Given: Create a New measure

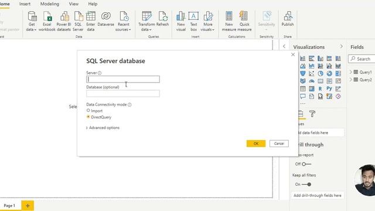Looking at the screenshot, I should (229, 21).
